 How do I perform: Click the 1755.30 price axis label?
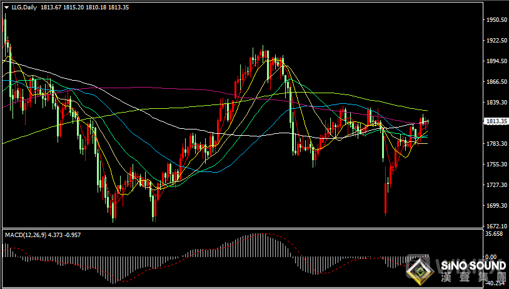(495, 165)
